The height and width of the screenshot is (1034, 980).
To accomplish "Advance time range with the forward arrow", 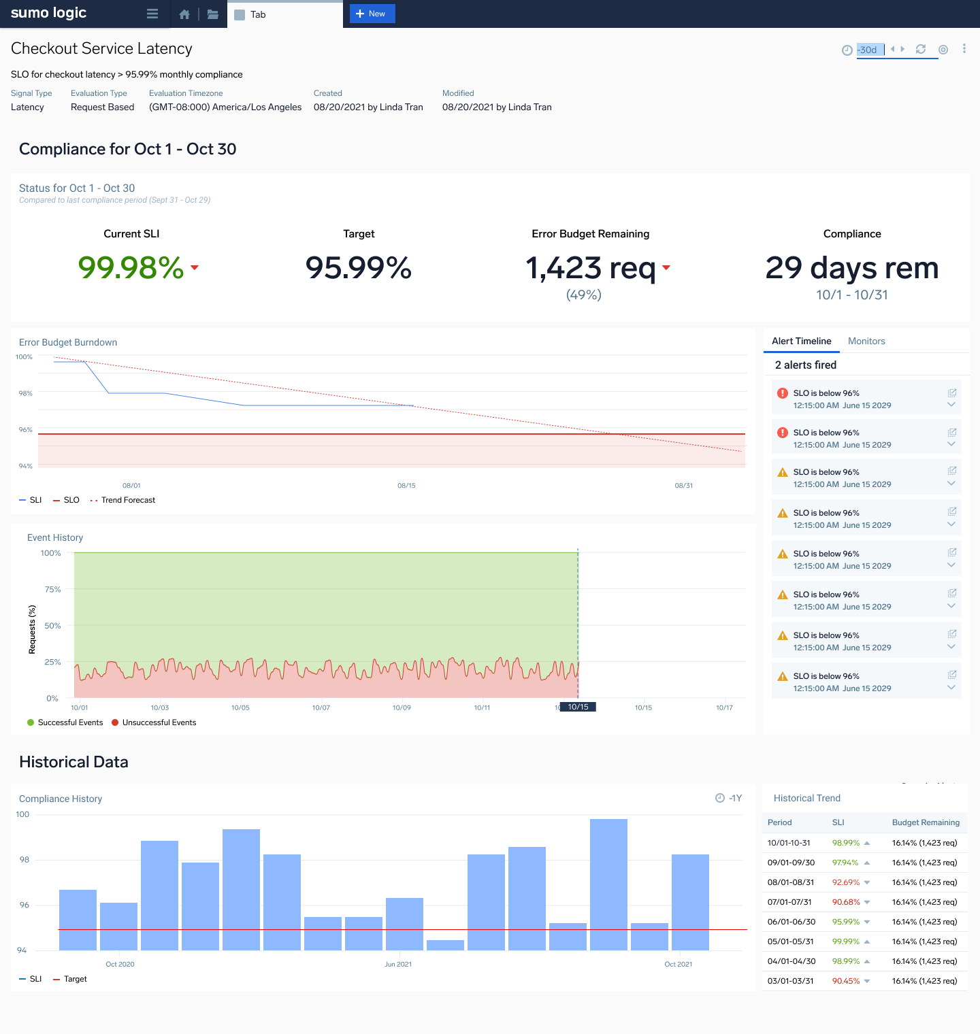I will [902, 49].
